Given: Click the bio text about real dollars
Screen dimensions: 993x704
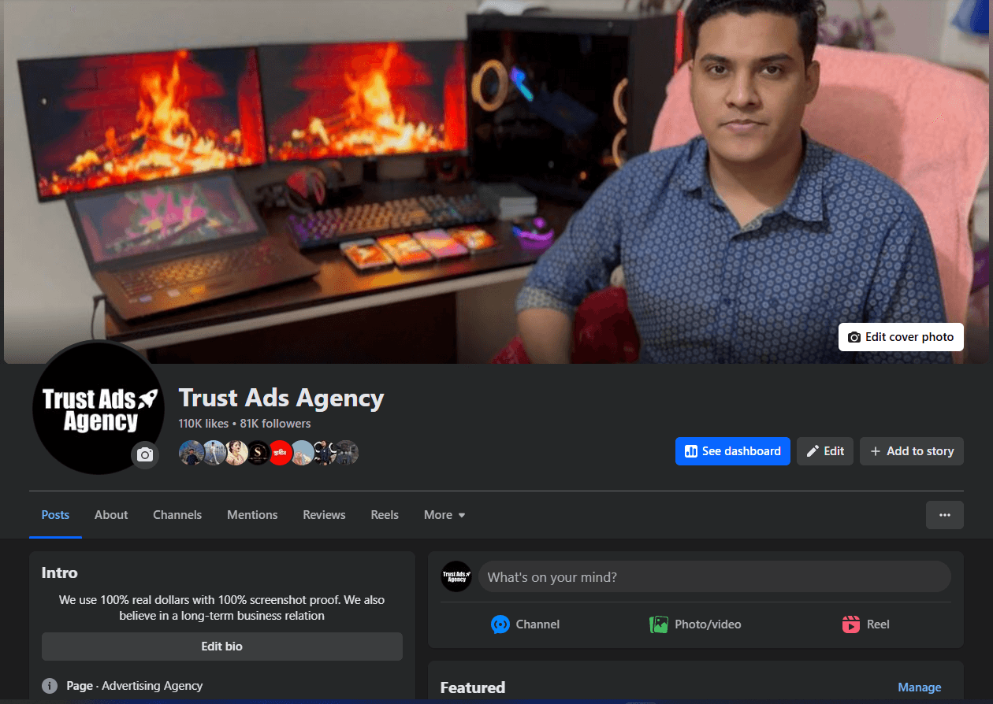Looking at the screenshot, I should click(x=222, y=608).
